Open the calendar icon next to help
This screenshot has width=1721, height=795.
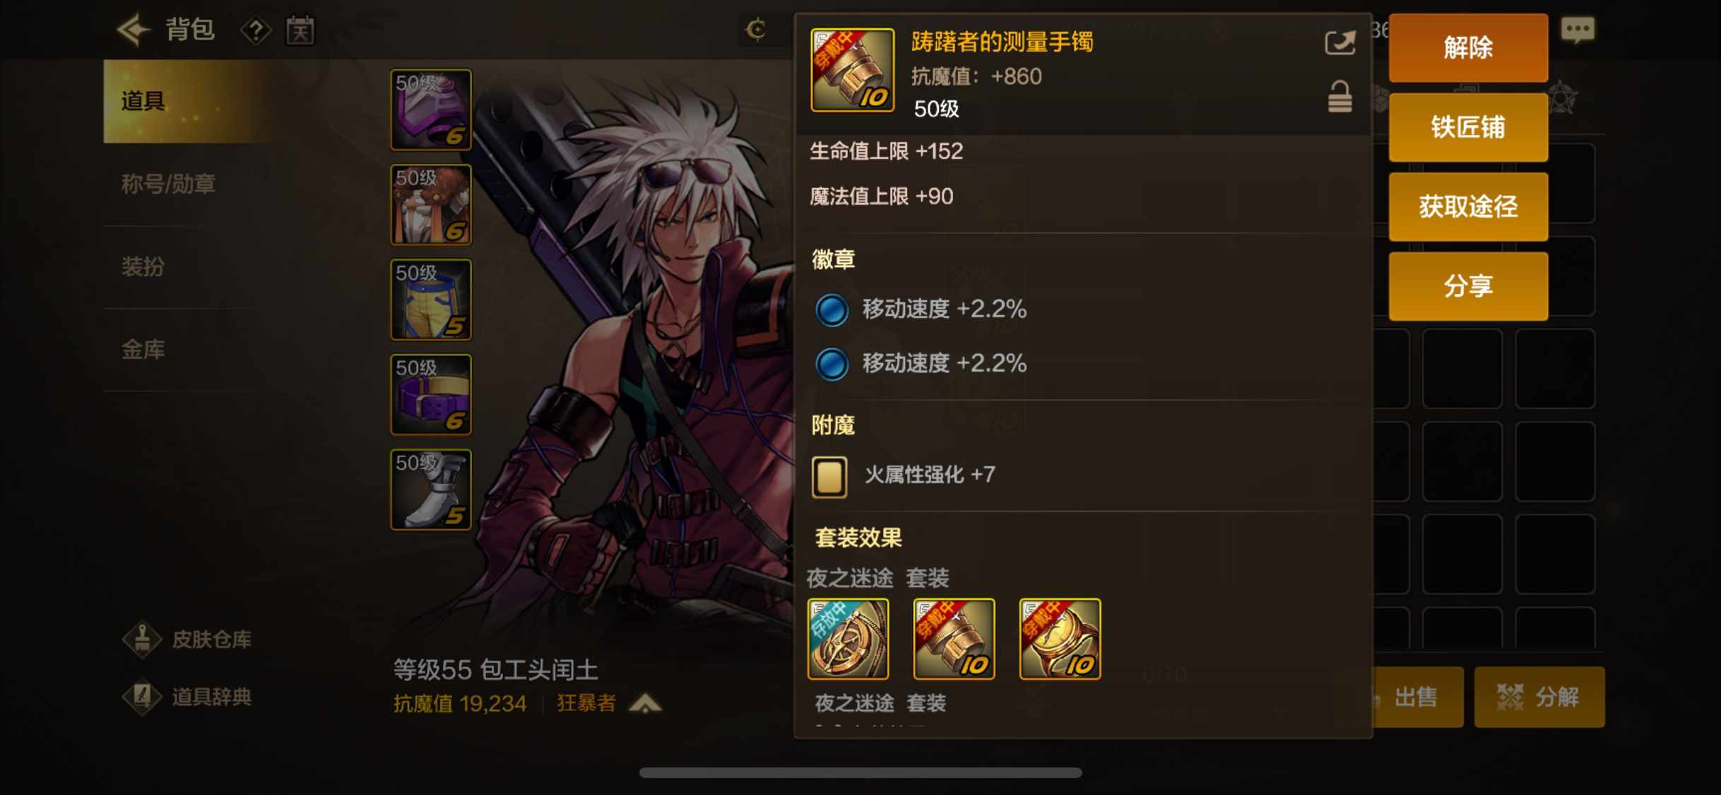coord(300,30)
